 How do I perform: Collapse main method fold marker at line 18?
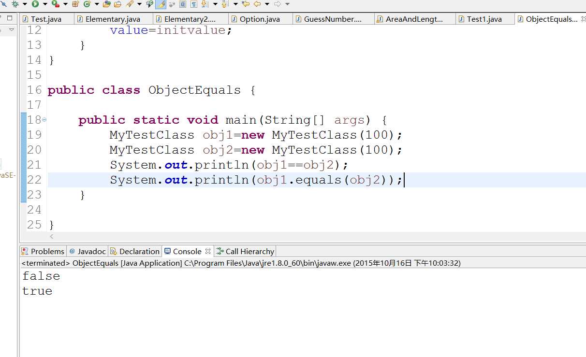tap(44, 119)
